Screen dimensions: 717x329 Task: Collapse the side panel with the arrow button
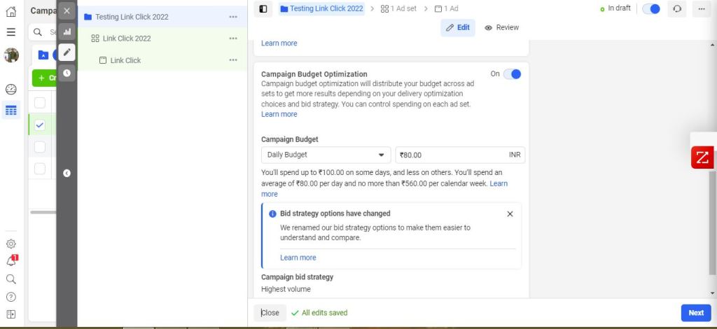(67, 173)
